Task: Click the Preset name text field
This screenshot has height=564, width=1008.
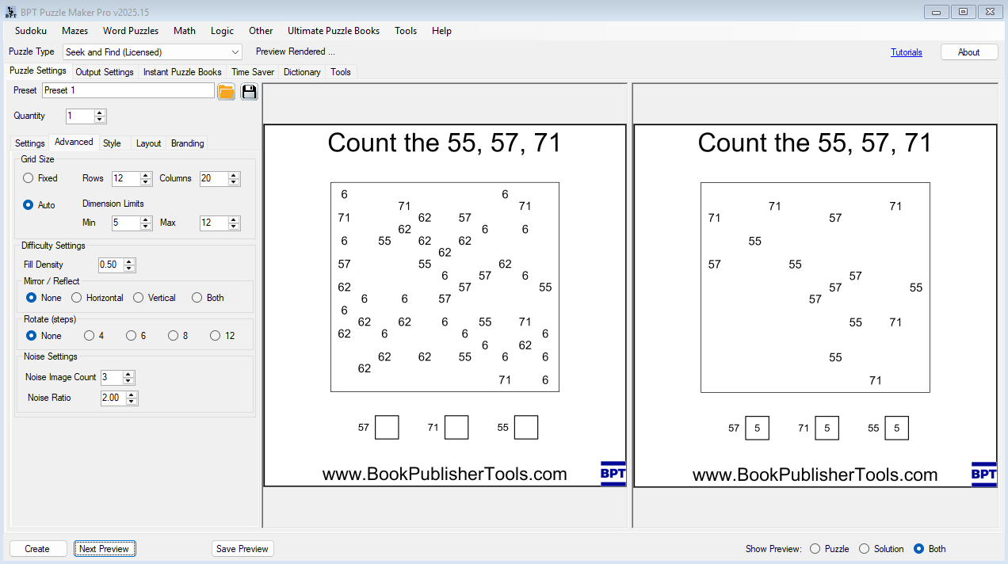Action: pyautogui.click(x=128, y=91)
